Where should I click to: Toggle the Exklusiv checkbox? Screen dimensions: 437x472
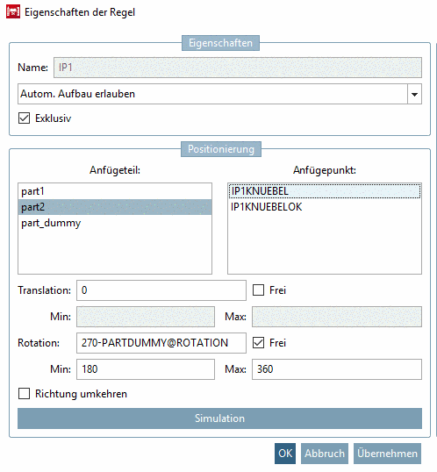click(x=24, y=118)
